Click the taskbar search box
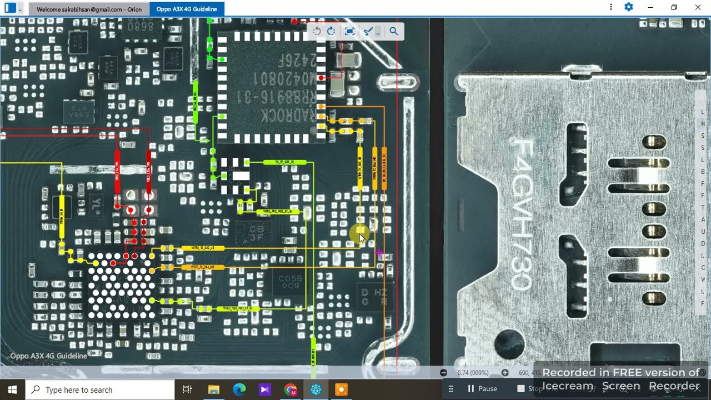The image size is (711, 400). click(100, 389)
